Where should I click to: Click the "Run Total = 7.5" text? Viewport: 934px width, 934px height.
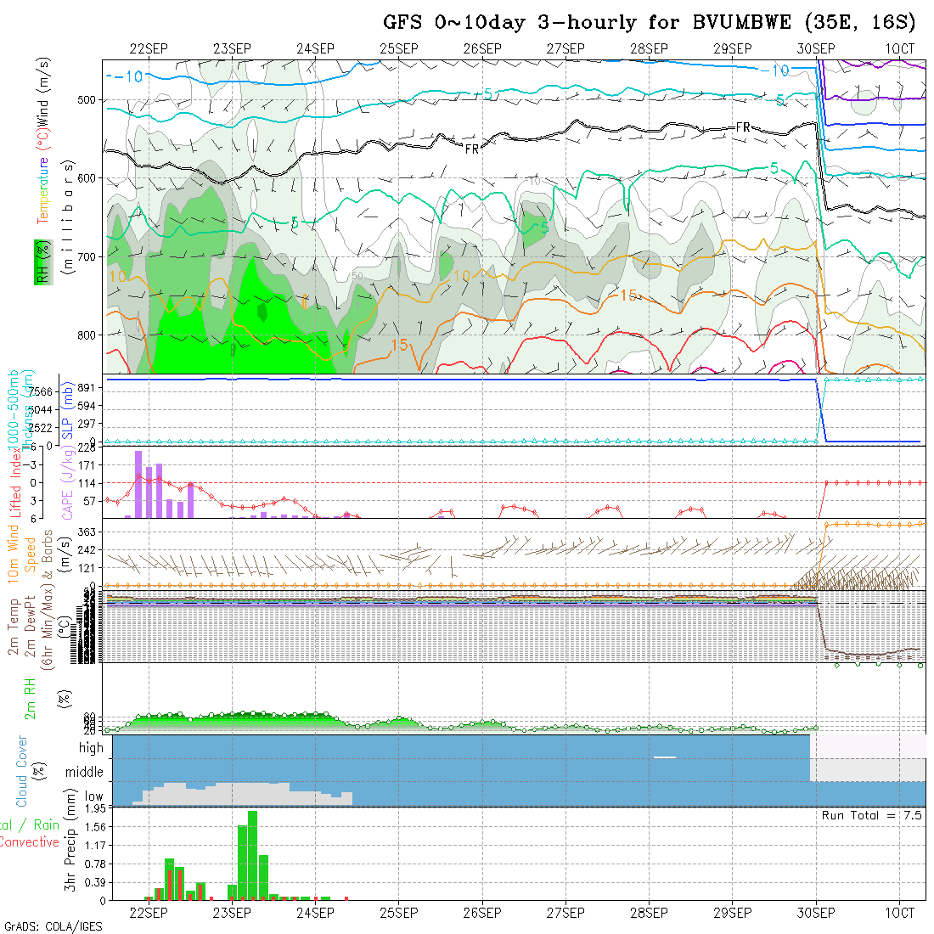[x=871, y=815]
